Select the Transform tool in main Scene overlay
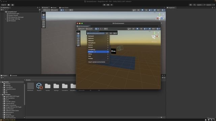This screenshot has width=216, height=121. [44, 27]
